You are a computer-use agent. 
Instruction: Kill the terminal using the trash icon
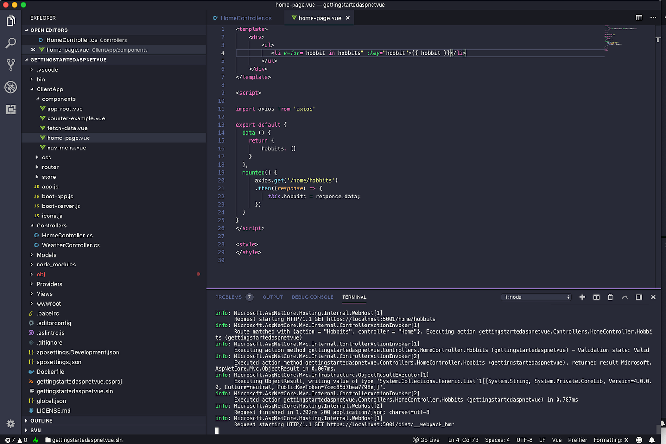click(610, 297)
